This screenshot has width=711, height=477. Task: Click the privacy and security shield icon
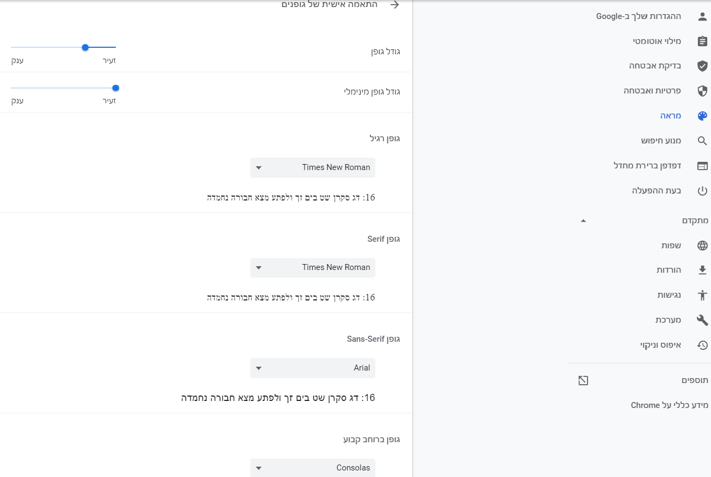coord(702,91)
